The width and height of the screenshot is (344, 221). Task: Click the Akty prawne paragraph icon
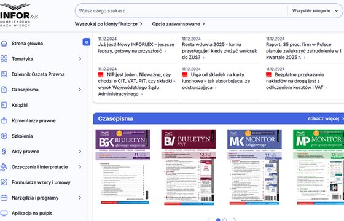tap(4, 152)
